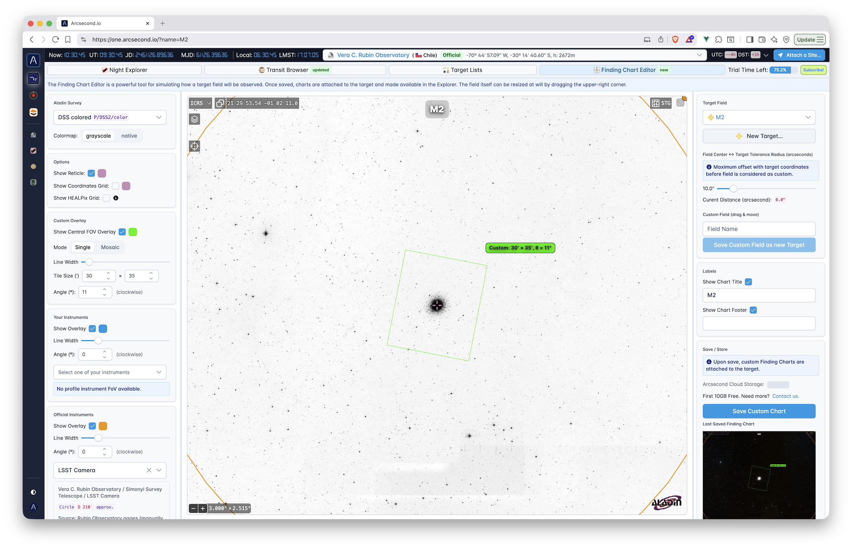Screen dimensions: 852x549
Task: Click the orange Official Instruments color swatch
Action: pyautogui.click(x=103, y=426)
